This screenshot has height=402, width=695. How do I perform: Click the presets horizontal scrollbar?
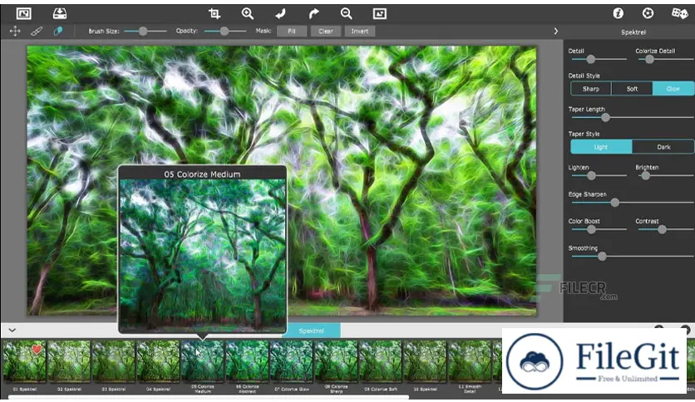pyautogui.click(x=209, y=397)
